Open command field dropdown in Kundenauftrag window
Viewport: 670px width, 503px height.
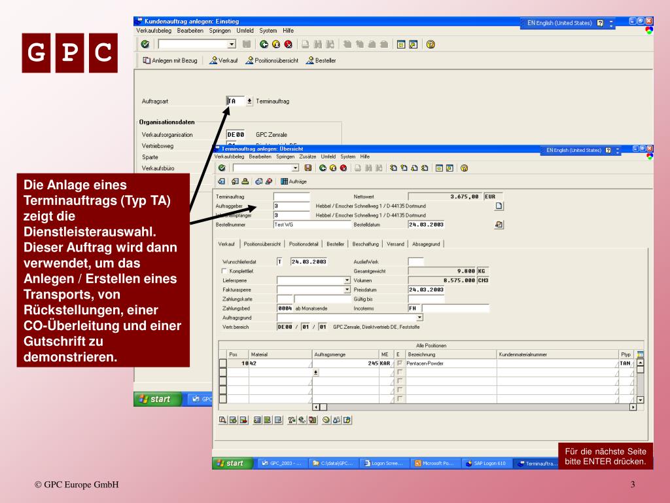(x=231, y=44)
